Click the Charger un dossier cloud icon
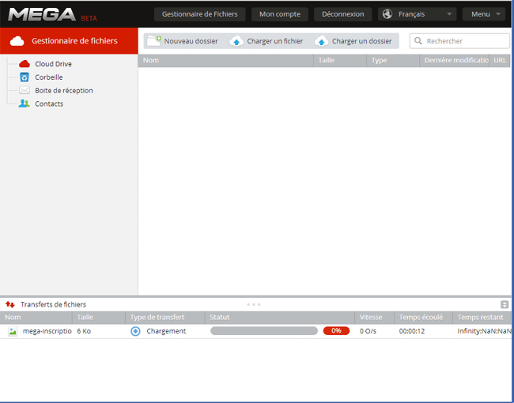This screenshot has height=403, width=514. 322,41
